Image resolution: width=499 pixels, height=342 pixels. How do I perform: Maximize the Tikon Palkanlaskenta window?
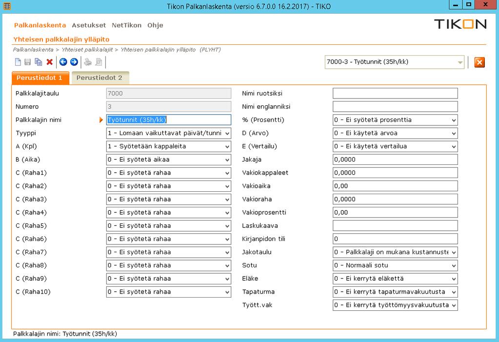[468, 5]
